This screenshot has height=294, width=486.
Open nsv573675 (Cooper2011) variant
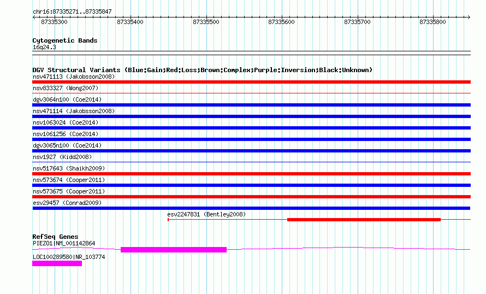69,191
